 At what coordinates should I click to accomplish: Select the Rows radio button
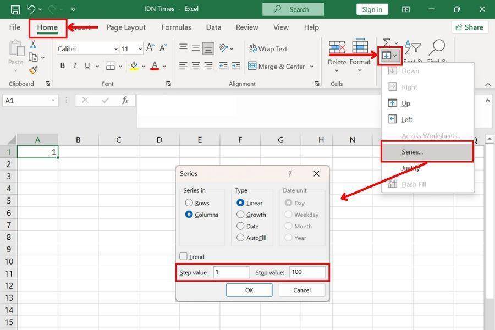tap(189, 202)
